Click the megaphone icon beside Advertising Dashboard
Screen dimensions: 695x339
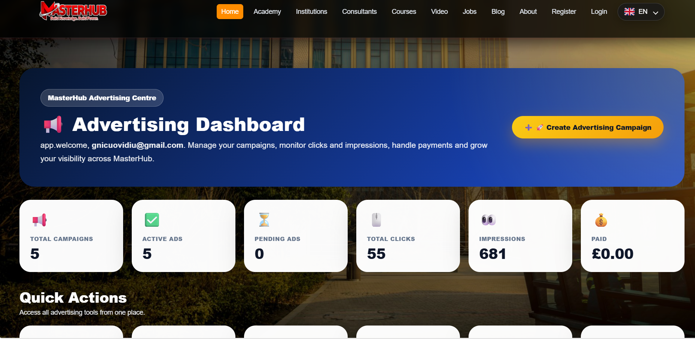(53, 125)
